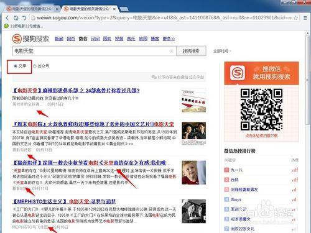This screenshot has height=233, width=311.
Task: Open result 【电影天堂】麻辣影迷俱乐部 title
Action: point(76,91)
